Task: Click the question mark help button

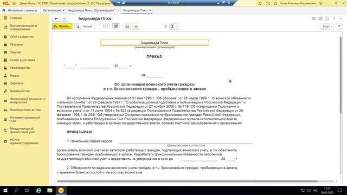Action: pos(339,27)
